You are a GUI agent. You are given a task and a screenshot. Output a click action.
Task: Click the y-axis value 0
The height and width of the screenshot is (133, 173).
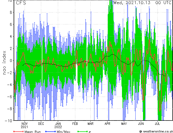[11, 61]
